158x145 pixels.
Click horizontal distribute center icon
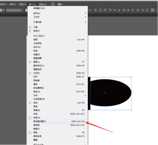pyautogui.click(x=142, y=10)
